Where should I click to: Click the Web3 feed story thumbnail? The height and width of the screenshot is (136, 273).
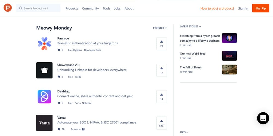(x=229, y=56)
